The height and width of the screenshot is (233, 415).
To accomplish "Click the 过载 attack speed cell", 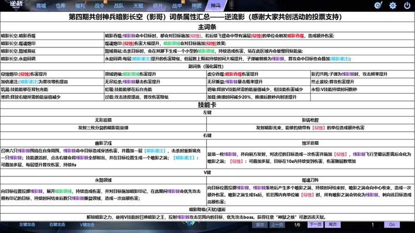I will 155,97.
